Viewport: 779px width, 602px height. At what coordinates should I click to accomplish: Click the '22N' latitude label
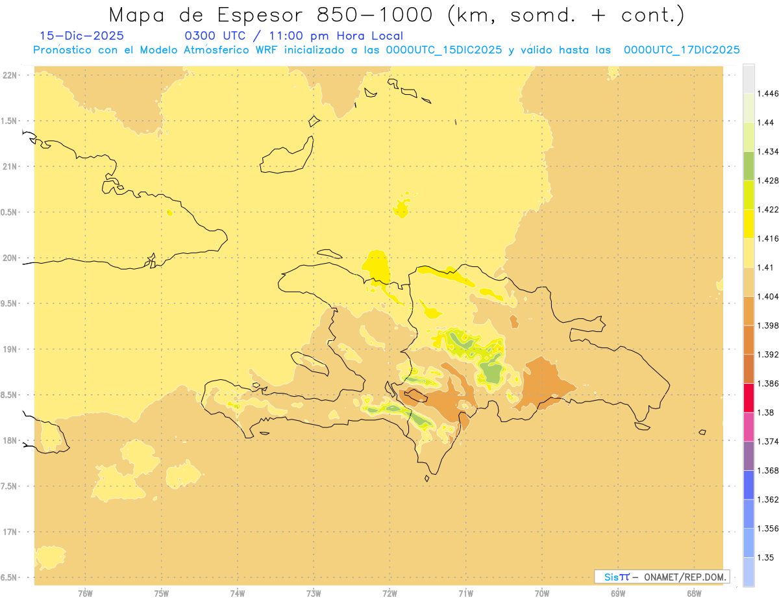[x=10, y=75]
